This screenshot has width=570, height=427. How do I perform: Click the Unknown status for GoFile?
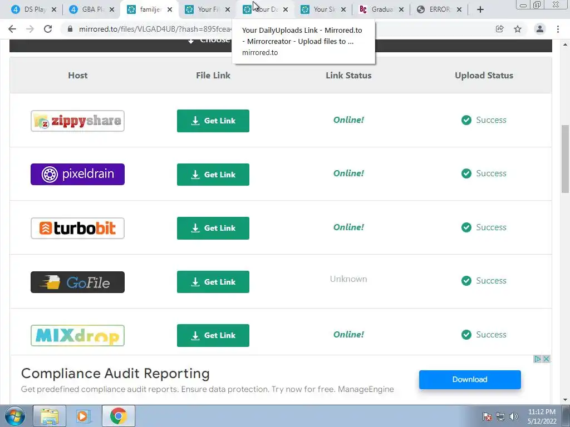point(348,279)
